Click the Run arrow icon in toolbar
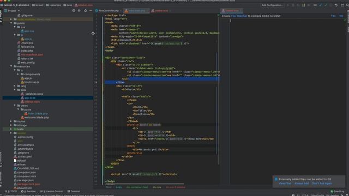This screenshot has height=196, width=349. [x=288, y=5]
